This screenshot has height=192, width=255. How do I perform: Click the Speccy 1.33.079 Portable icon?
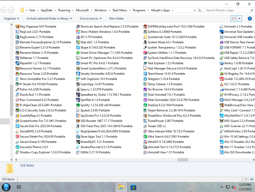click(78, 89)
